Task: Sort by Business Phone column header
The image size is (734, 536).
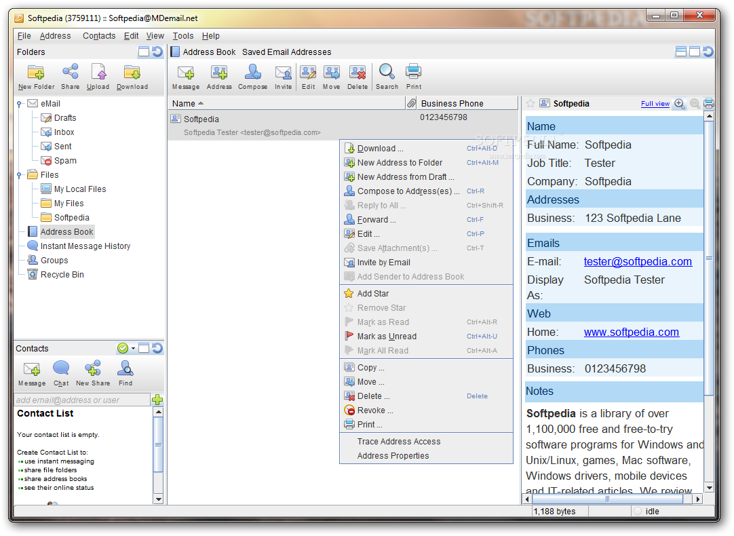Action: point(467,103)
